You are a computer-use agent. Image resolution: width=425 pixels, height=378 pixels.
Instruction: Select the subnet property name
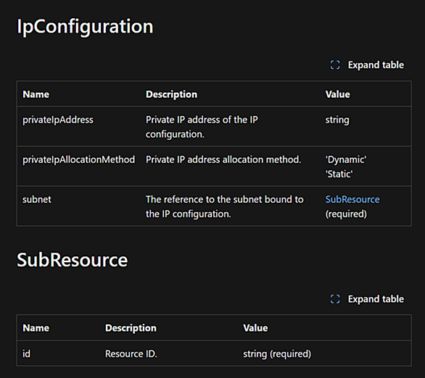(x=37, y=199)
